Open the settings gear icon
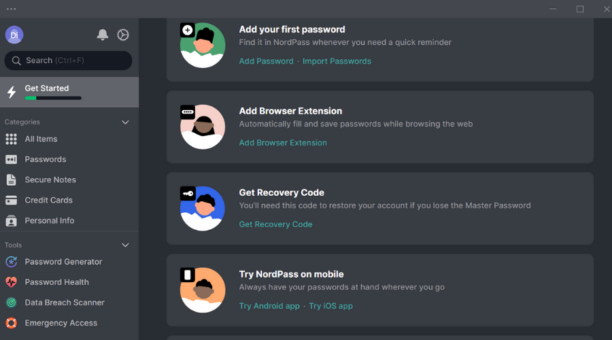 [x=123, y=35]
